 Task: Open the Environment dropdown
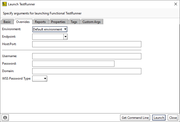[x=50, y=29]
